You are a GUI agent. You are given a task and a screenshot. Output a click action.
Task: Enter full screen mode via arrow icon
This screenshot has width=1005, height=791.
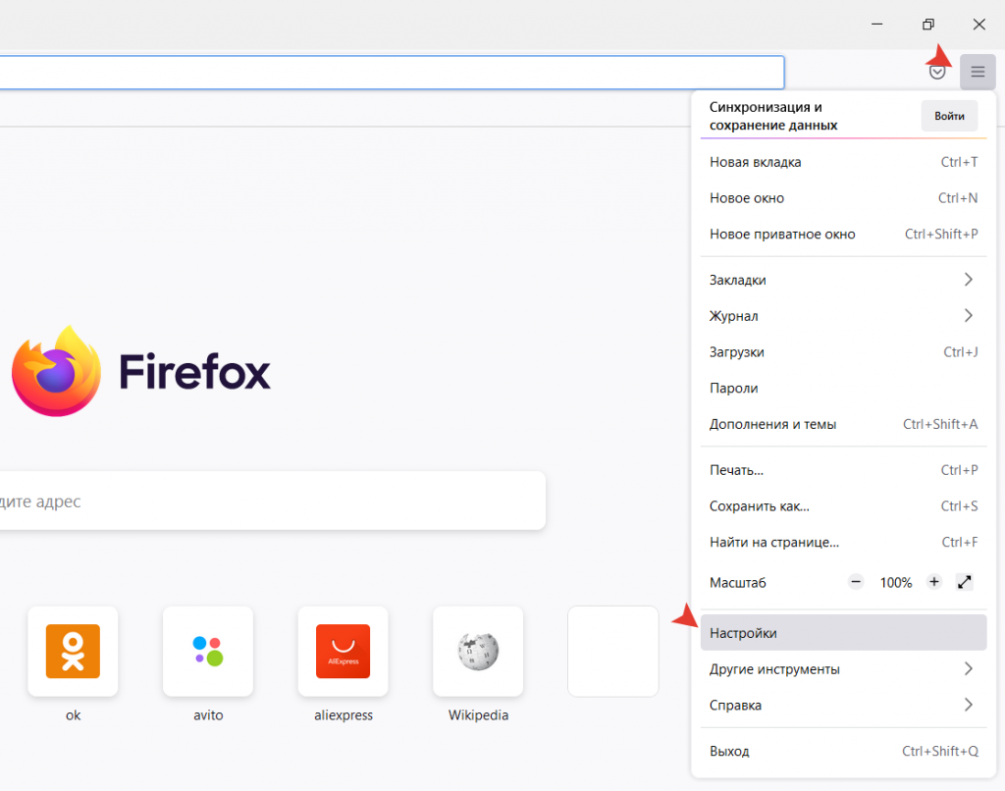[965, 582]
